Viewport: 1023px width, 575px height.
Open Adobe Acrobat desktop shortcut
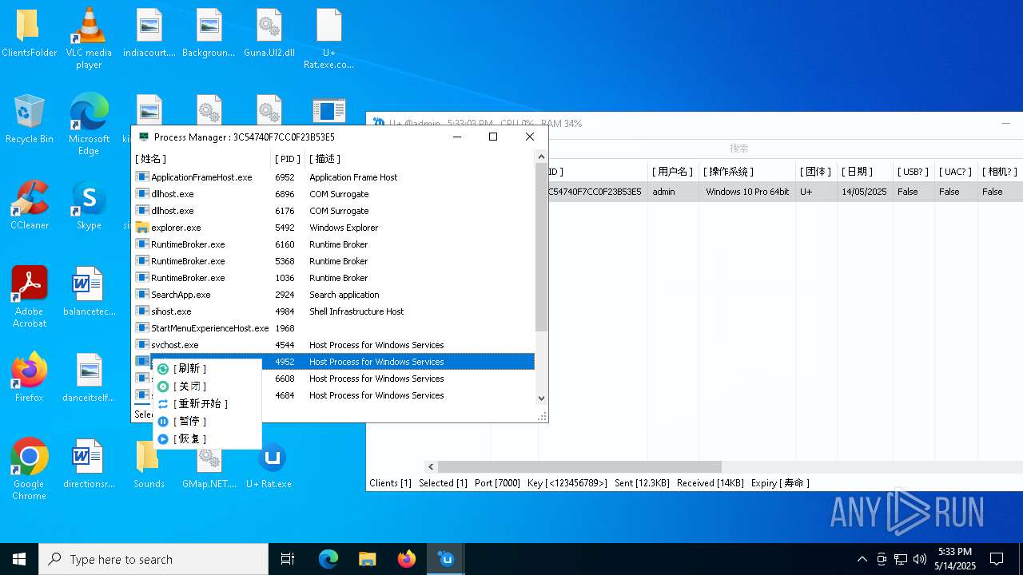[29, 297]
